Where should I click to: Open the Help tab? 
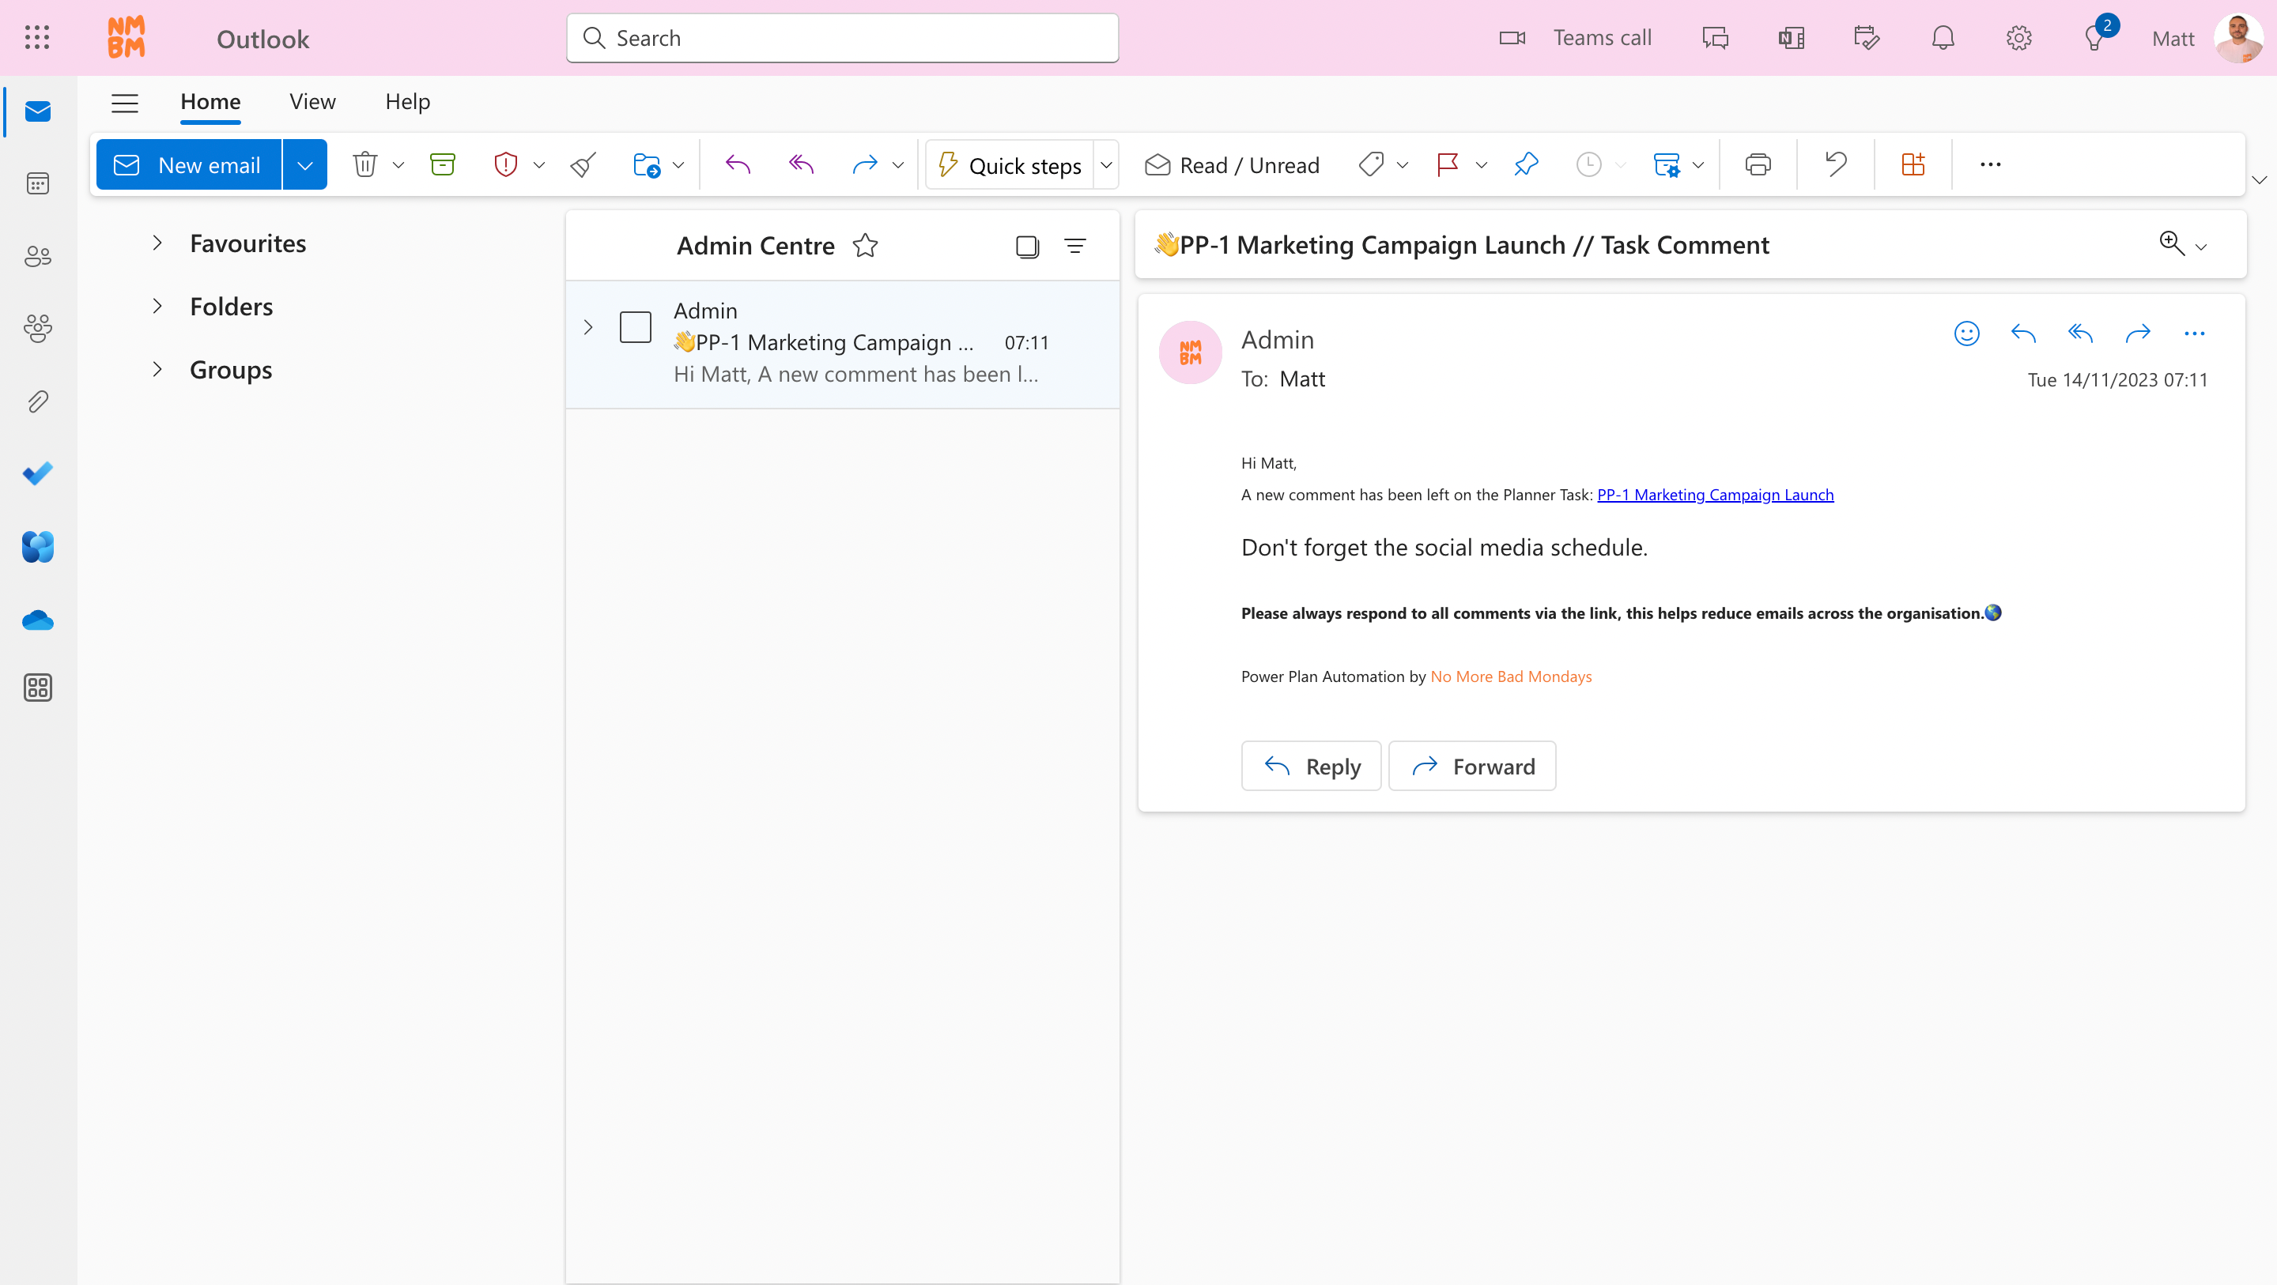(x=407, y=102)
